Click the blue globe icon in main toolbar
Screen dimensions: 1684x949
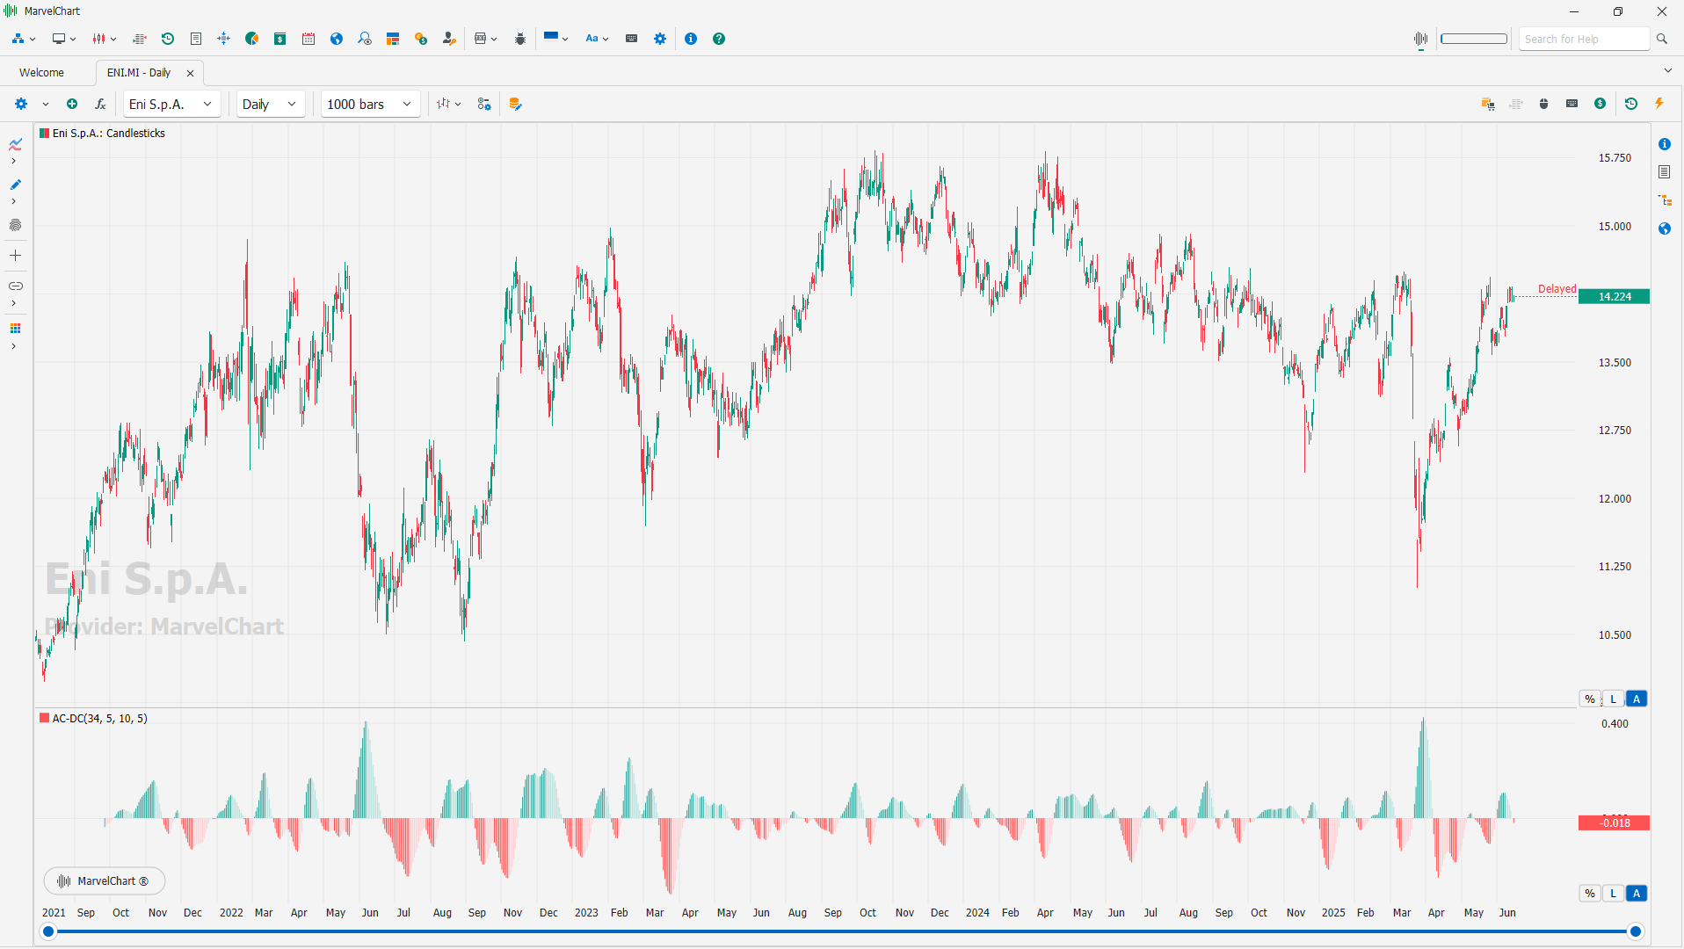(x=337, y=39)
